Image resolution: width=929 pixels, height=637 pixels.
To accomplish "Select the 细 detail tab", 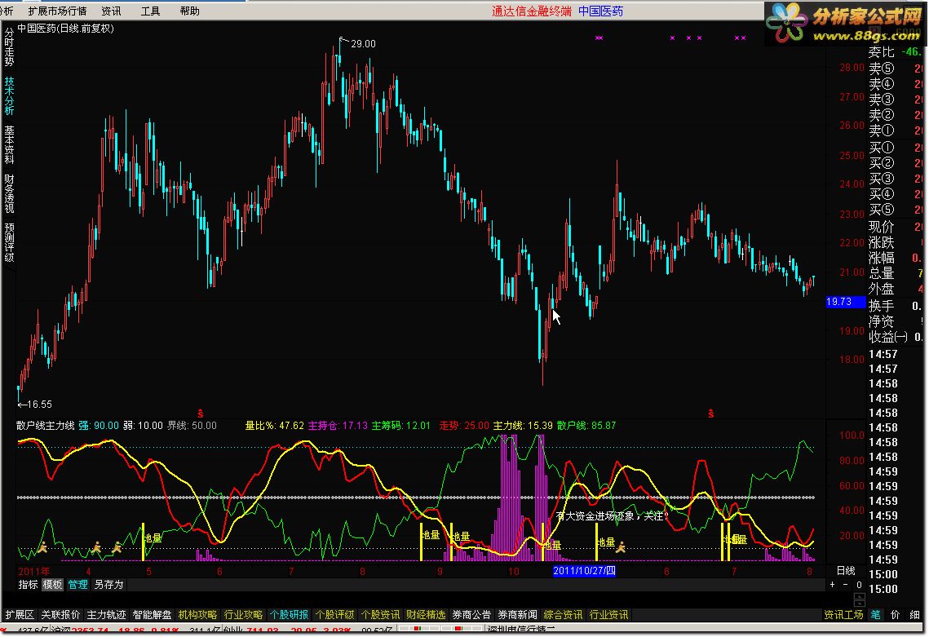I will pyautogui.click(x=915, y=615).
